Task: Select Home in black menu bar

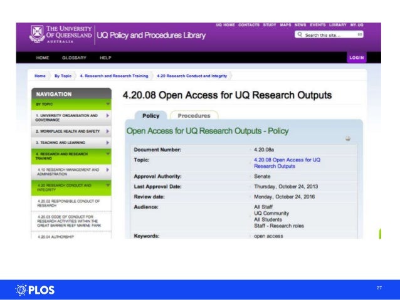Action: pos(43,58)
